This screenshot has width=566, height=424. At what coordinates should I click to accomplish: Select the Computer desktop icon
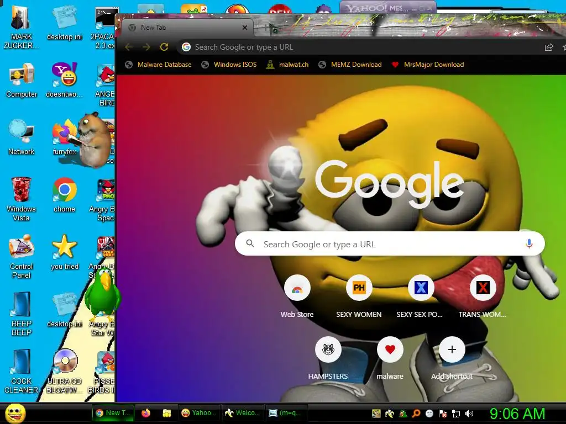22,80
